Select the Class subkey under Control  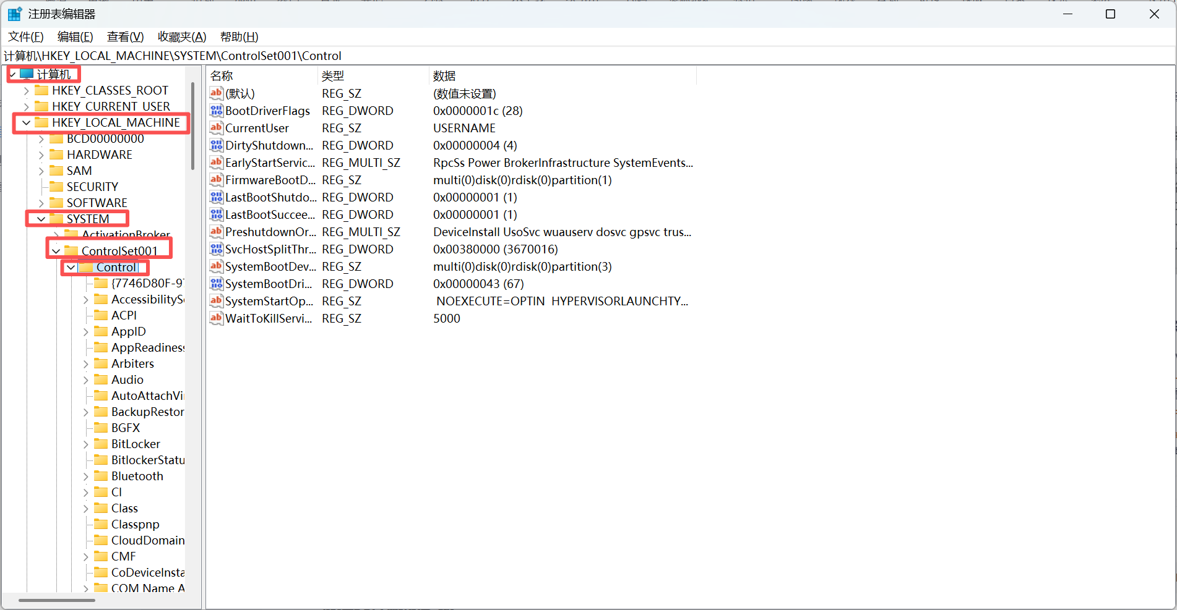(124, 508)
